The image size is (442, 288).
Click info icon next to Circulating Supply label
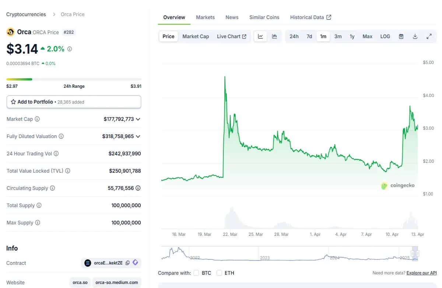click(x=52, y=188)
